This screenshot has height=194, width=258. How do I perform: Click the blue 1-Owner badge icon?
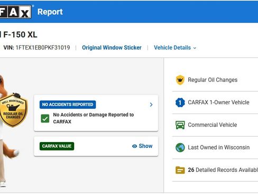pyautogui.click(x=180, y=102)
